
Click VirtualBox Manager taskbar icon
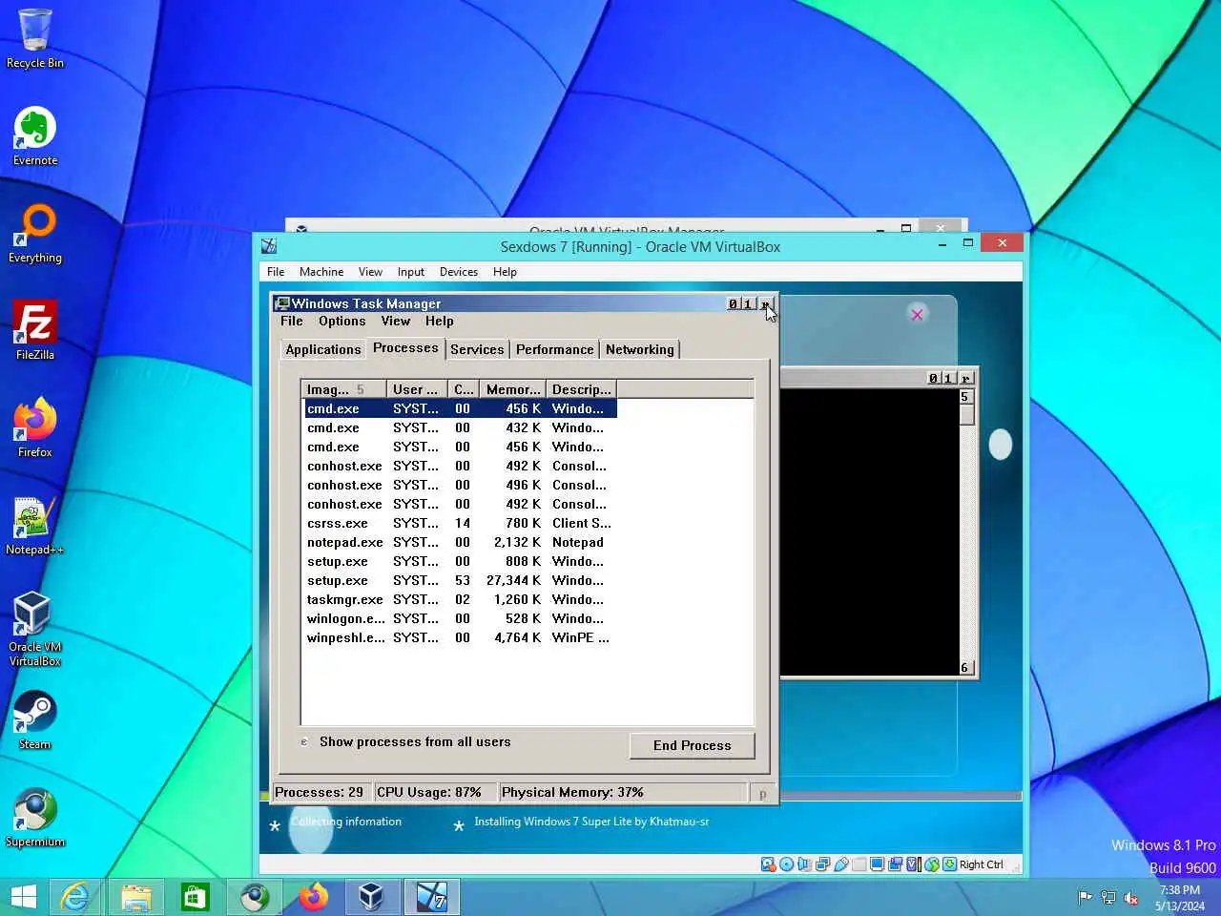(371, 897)
